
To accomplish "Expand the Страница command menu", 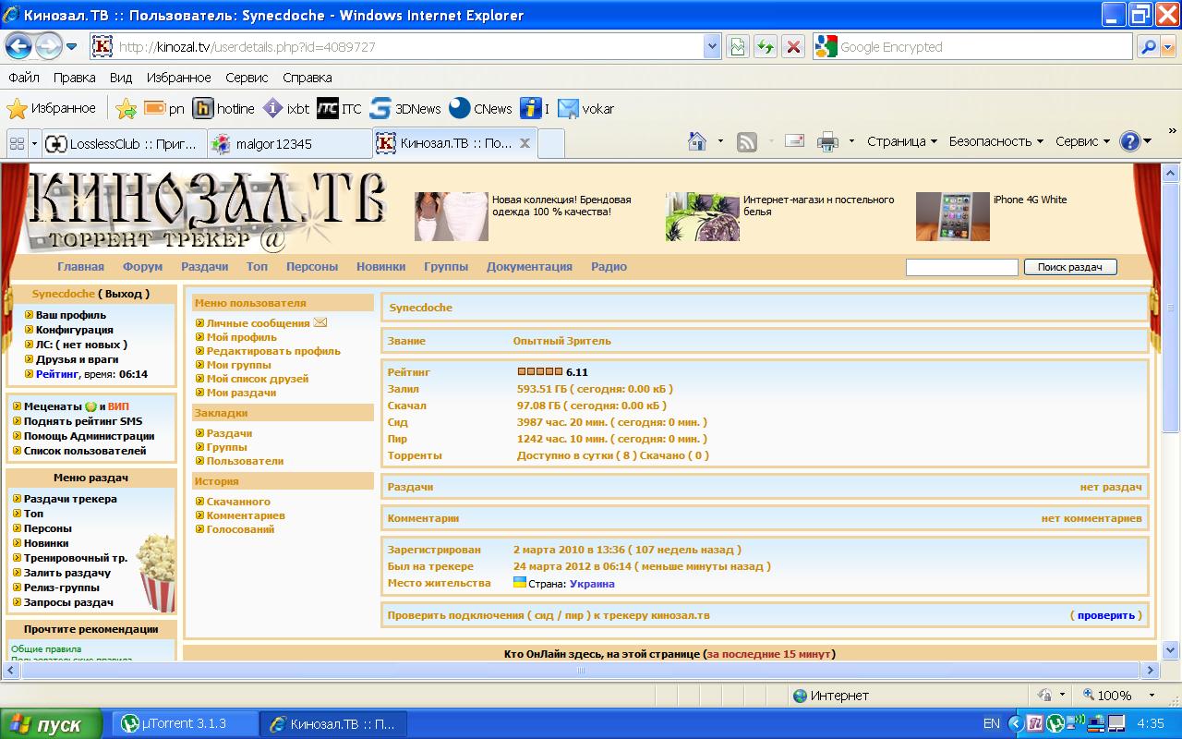I will 901,141.
